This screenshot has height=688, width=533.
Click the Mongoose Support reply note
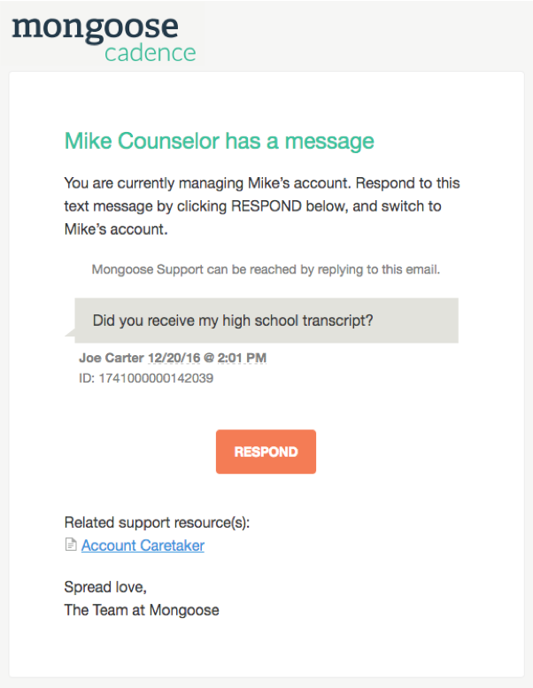coord(266,269)
